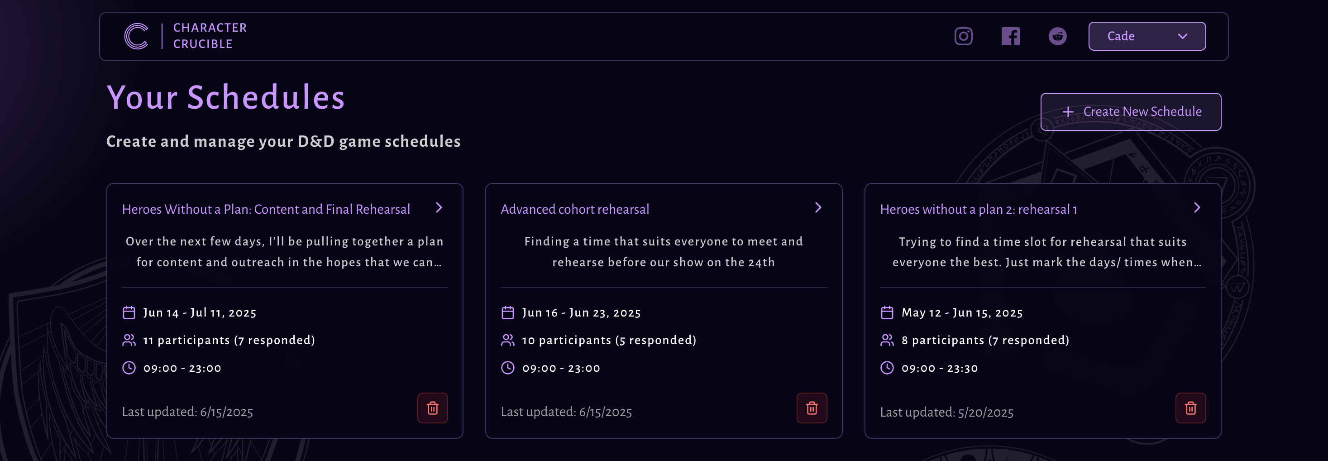Click Last updated date on Advanced cohort rehearsal
Image resolution: width=1328 pixels, height=461 pixels.
[567, 412]
